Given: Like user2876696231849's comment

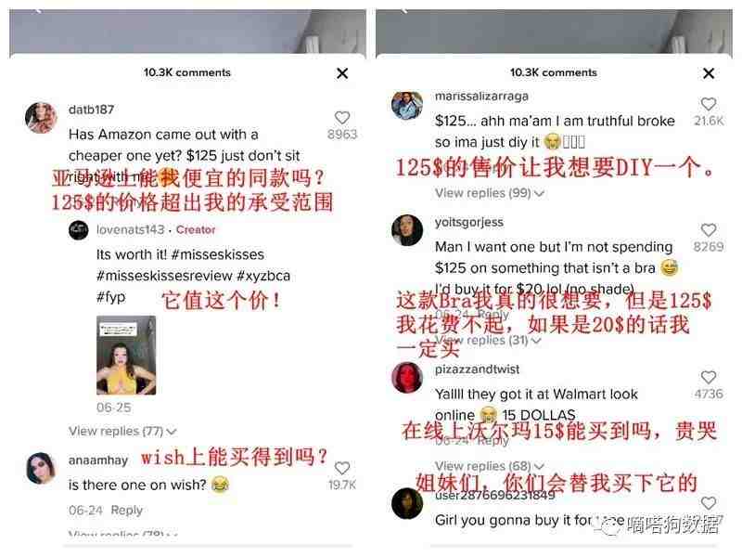Looking at the screenshot, I should [708, 503].
